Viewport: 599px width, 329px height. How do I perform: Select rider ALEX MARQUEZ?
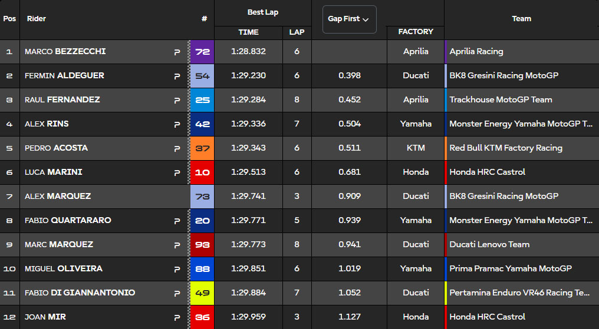tap(58, 196)
